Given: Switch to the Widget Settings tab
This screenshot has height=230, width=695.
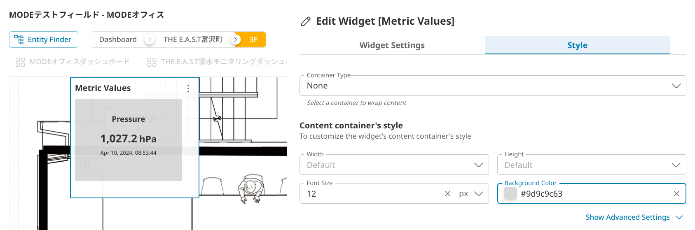Looking at the screenshot, I should tap(392, 45).
